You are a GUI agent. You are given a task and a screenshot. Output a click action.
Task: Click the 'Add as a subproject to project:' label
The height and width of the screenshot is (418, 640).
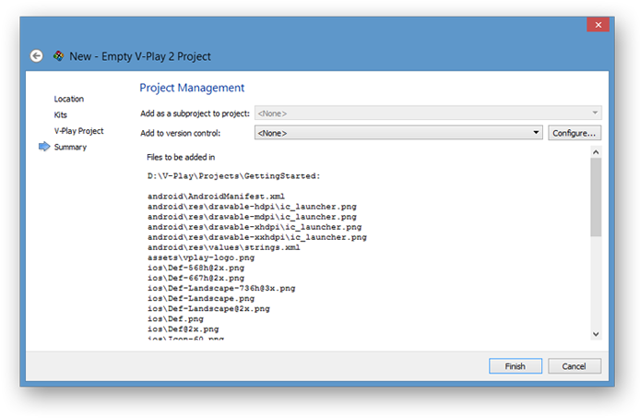click(195, 113)
